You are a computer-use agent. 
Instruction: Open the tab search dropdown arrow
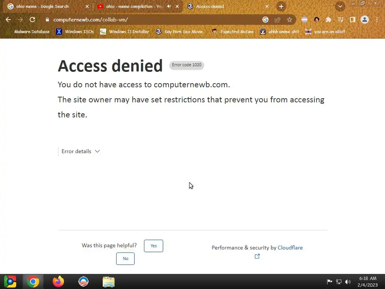pos(340,7)
